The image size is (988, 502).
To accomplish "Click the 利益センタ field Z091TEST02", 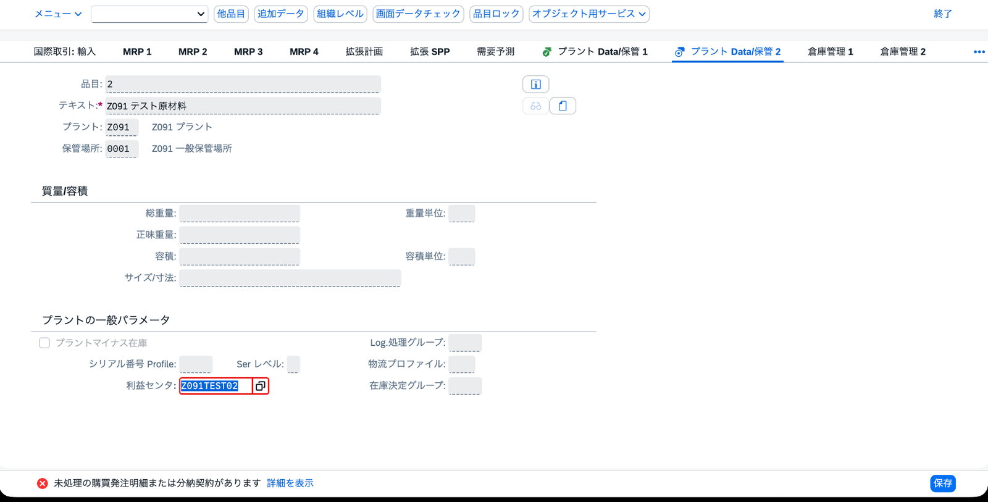I will click(216, 386).
